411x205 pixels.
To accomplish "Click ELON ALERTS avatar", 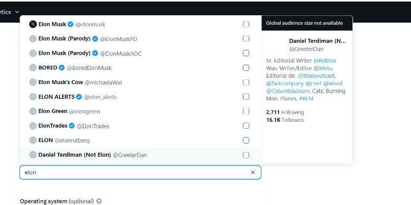I will point(33,97).
